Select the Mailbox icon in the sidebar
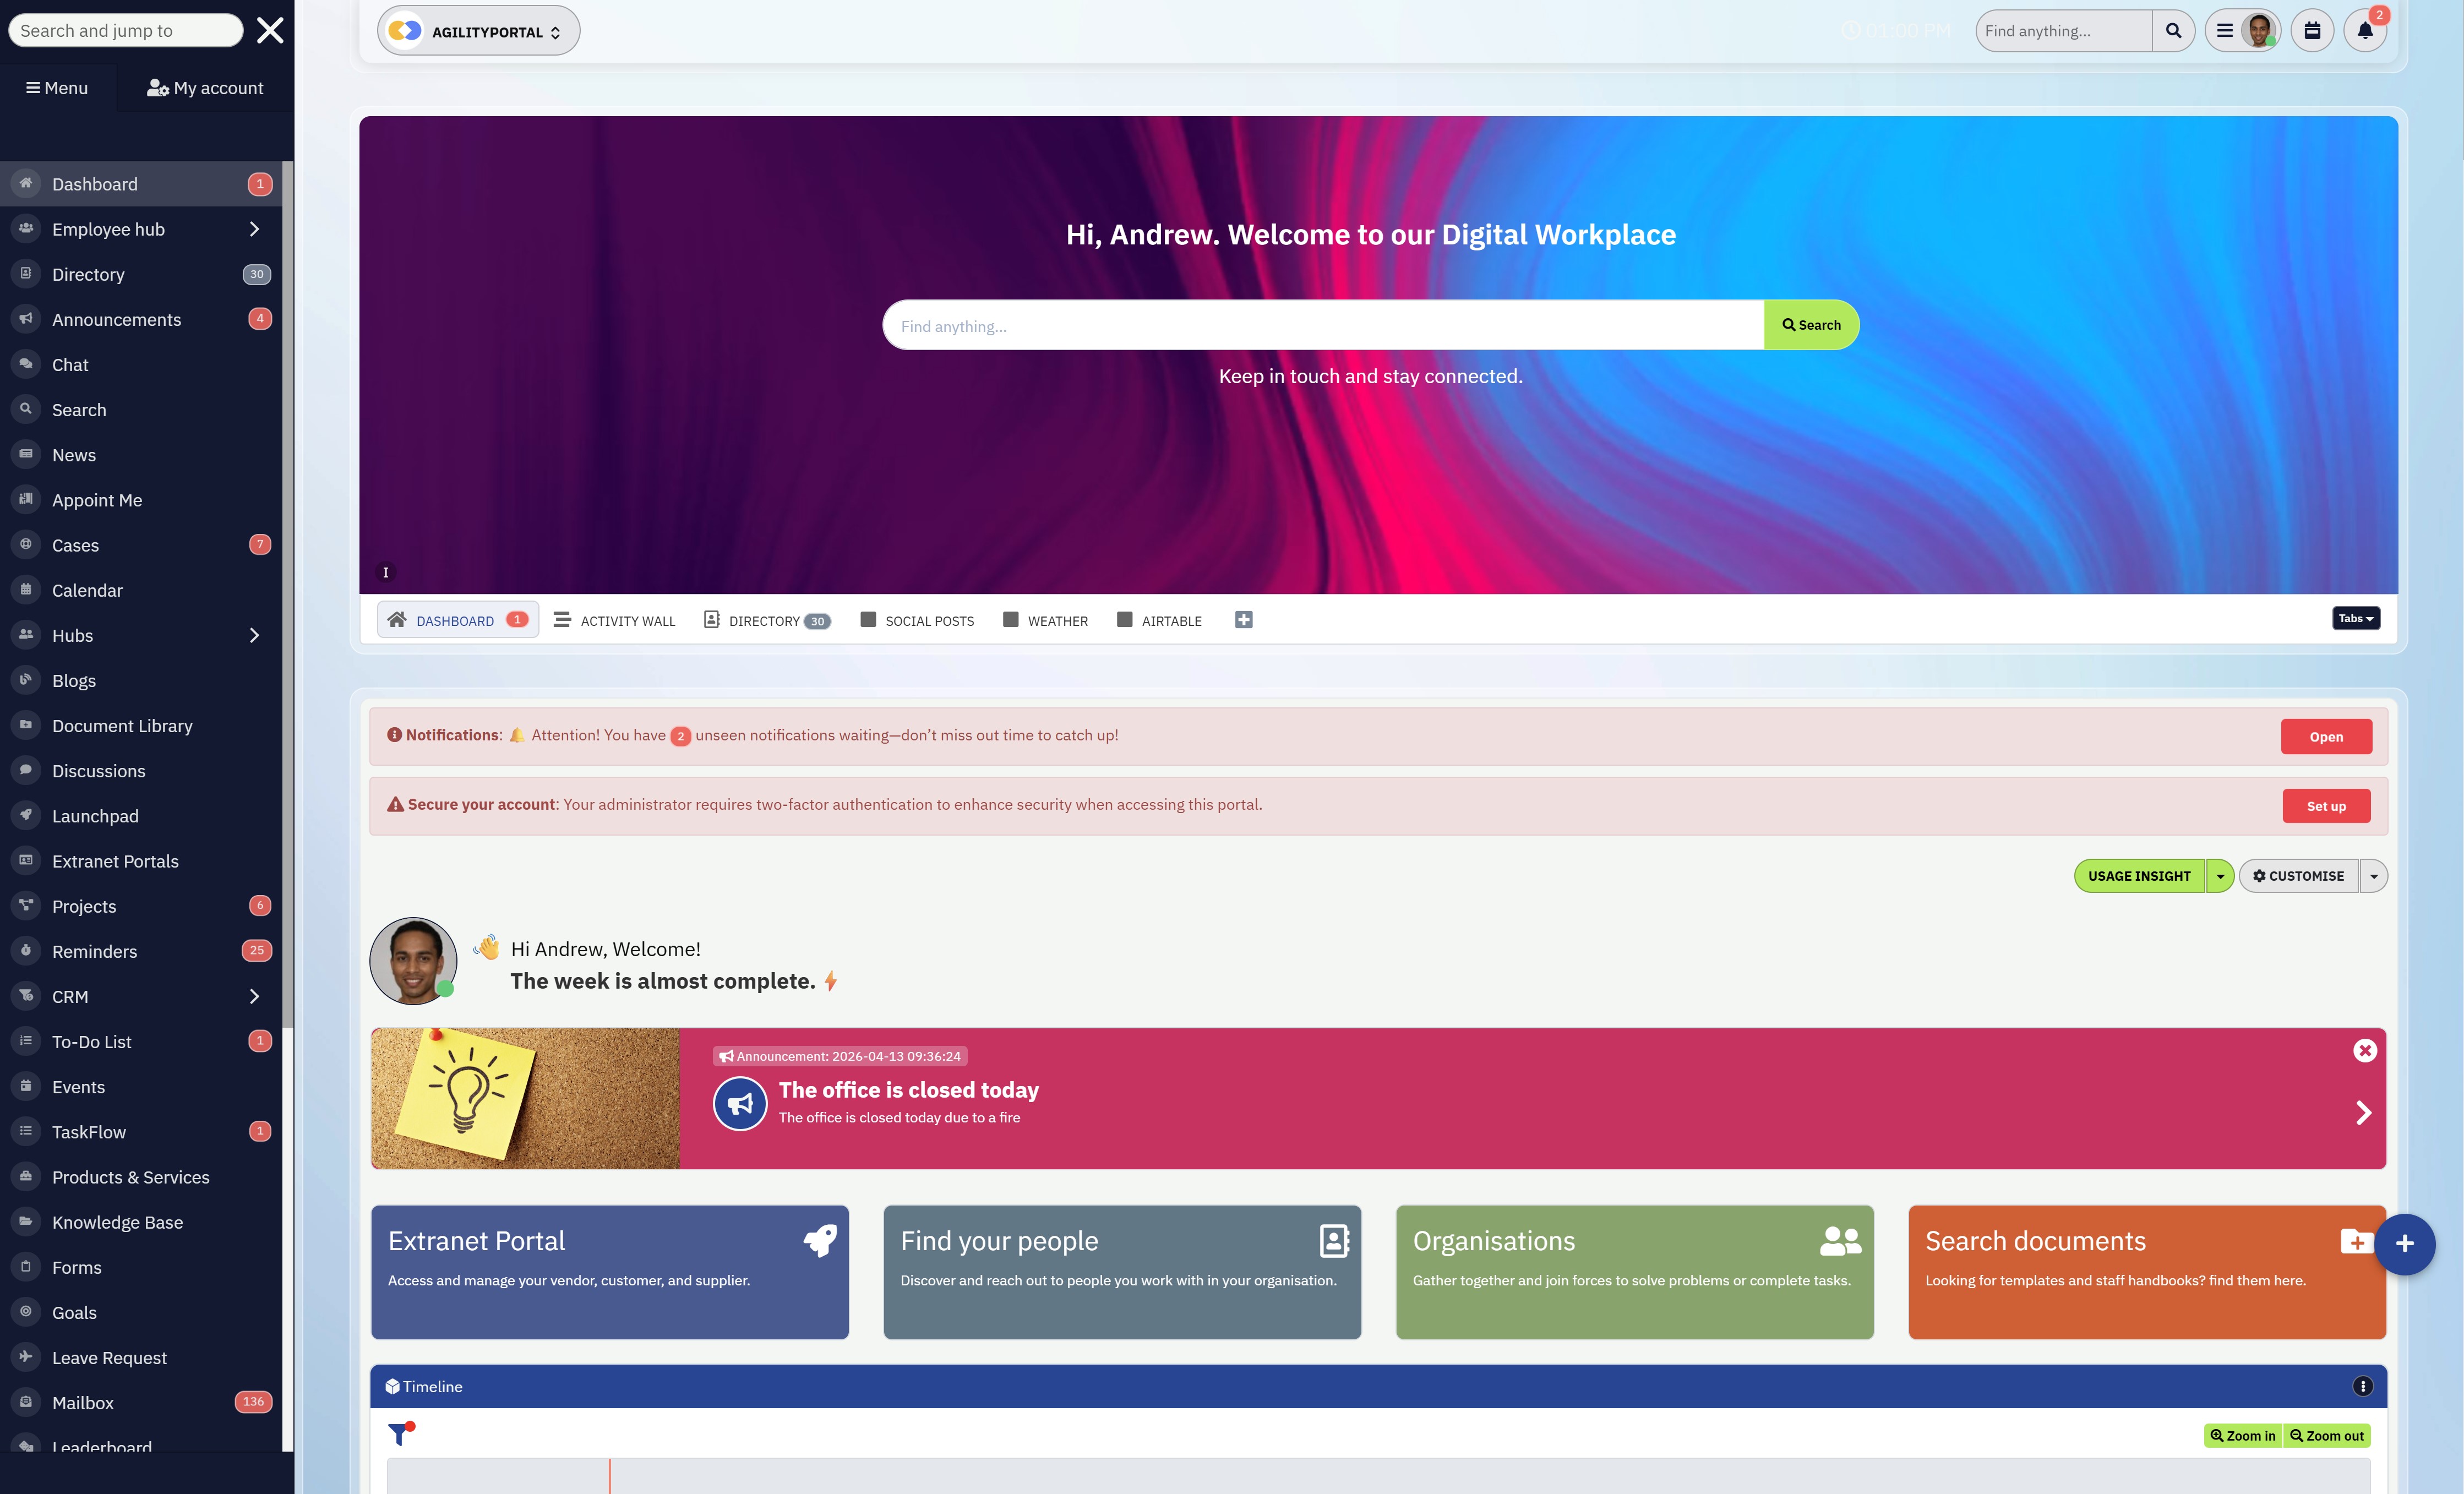 25,1402
